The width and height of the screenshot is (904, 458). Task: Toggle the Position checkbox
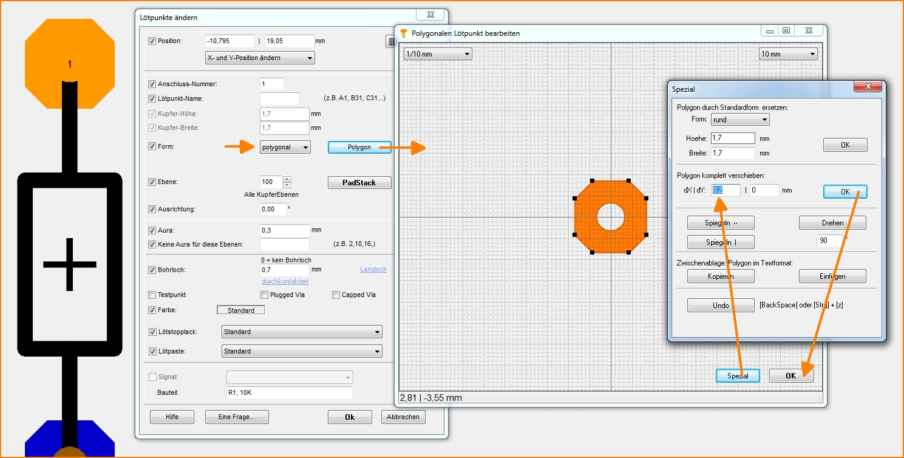click(152, 41)
